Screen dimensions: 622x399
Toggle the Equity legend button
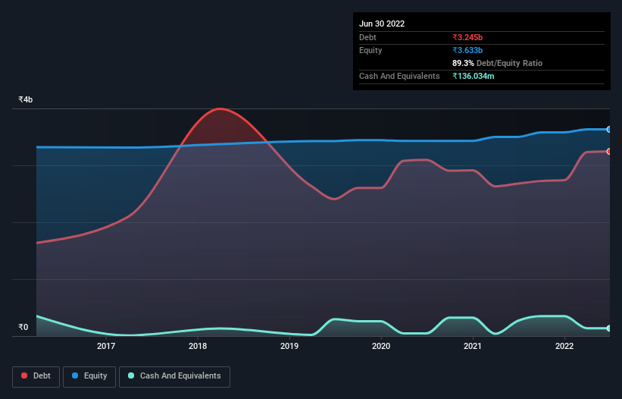click(x=89, y=376)
